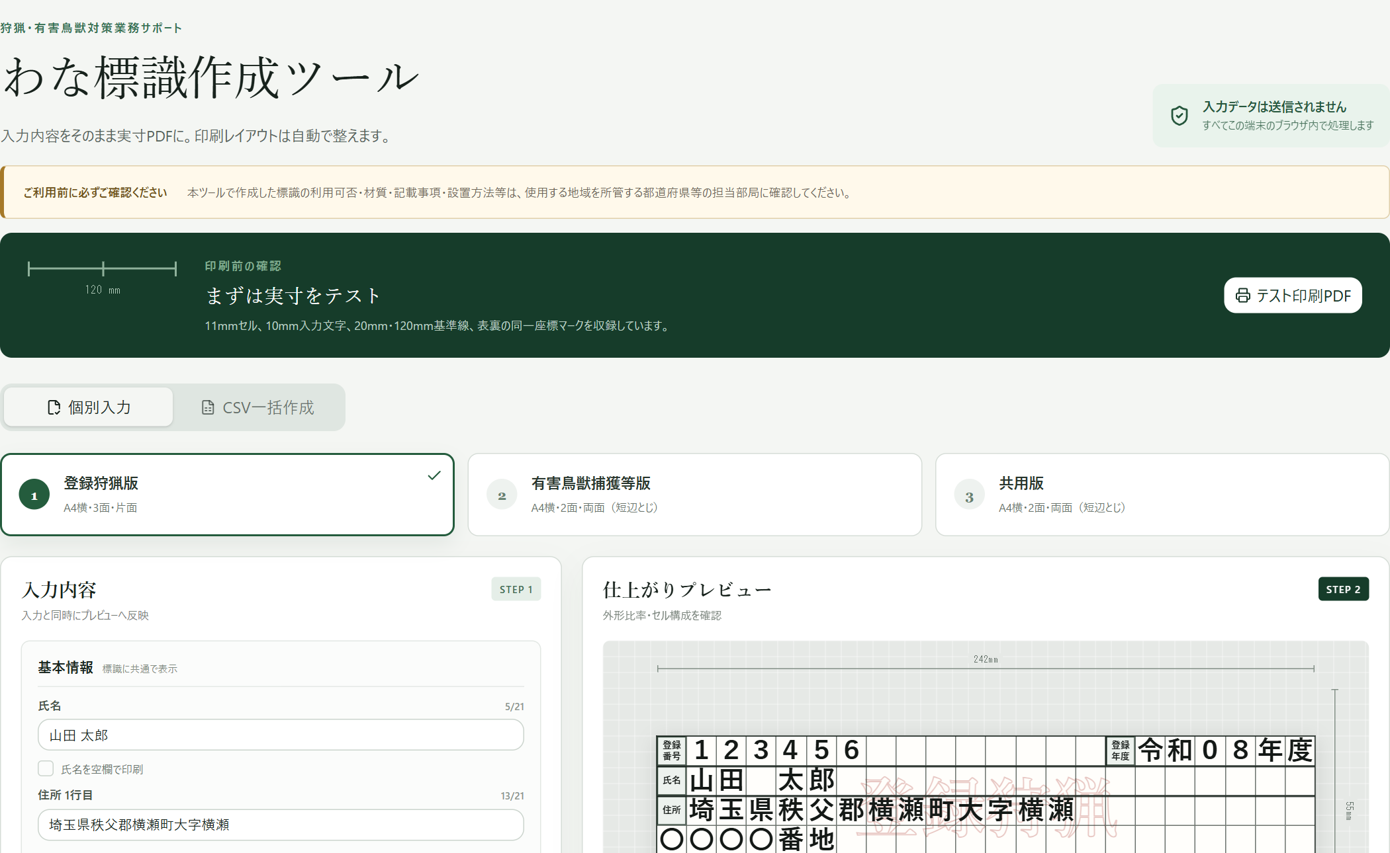Toggle 氏名を空欄で印刷 checkbox
The height and width of the screenshot is (853, 1390).
(46, 768)
